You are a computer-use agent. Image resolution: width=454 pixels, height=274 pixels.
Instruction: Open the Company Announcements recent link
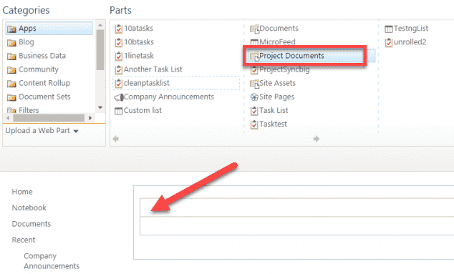pos(52,261)
